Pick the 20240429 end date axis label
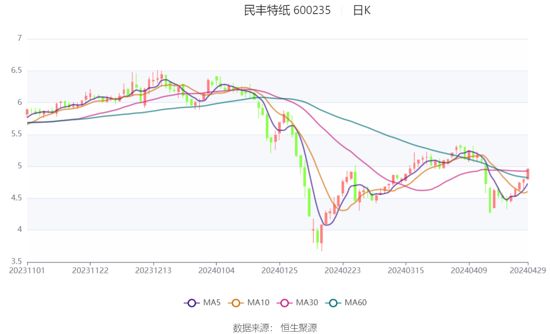Viewport: 550px width, 334px height. [528, 270]
